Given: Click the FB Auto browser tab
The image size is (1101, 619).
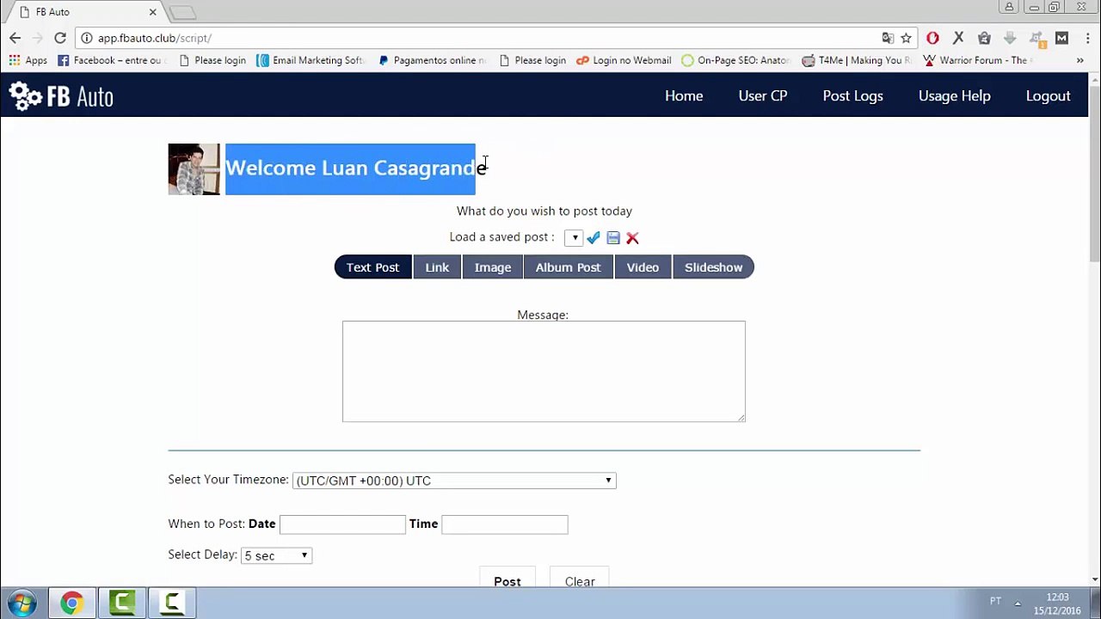Looking at the screenshot, I should (86, 12).
